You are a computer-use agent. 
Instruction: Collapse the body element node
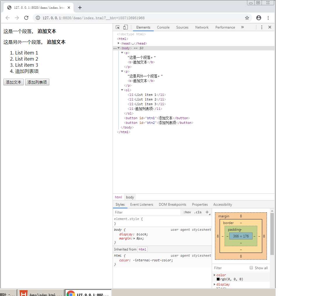(118, 48)
